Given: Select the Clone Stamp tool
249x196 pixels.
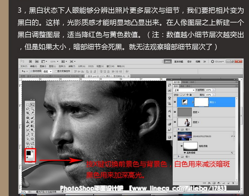Looking at the screenshot, I should [28, 122].
